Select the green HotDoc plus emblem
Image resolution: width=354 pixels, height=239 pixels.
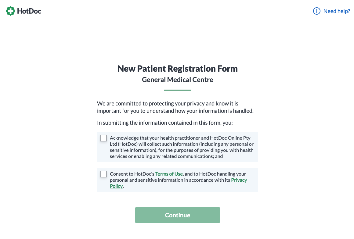[10, 11]
